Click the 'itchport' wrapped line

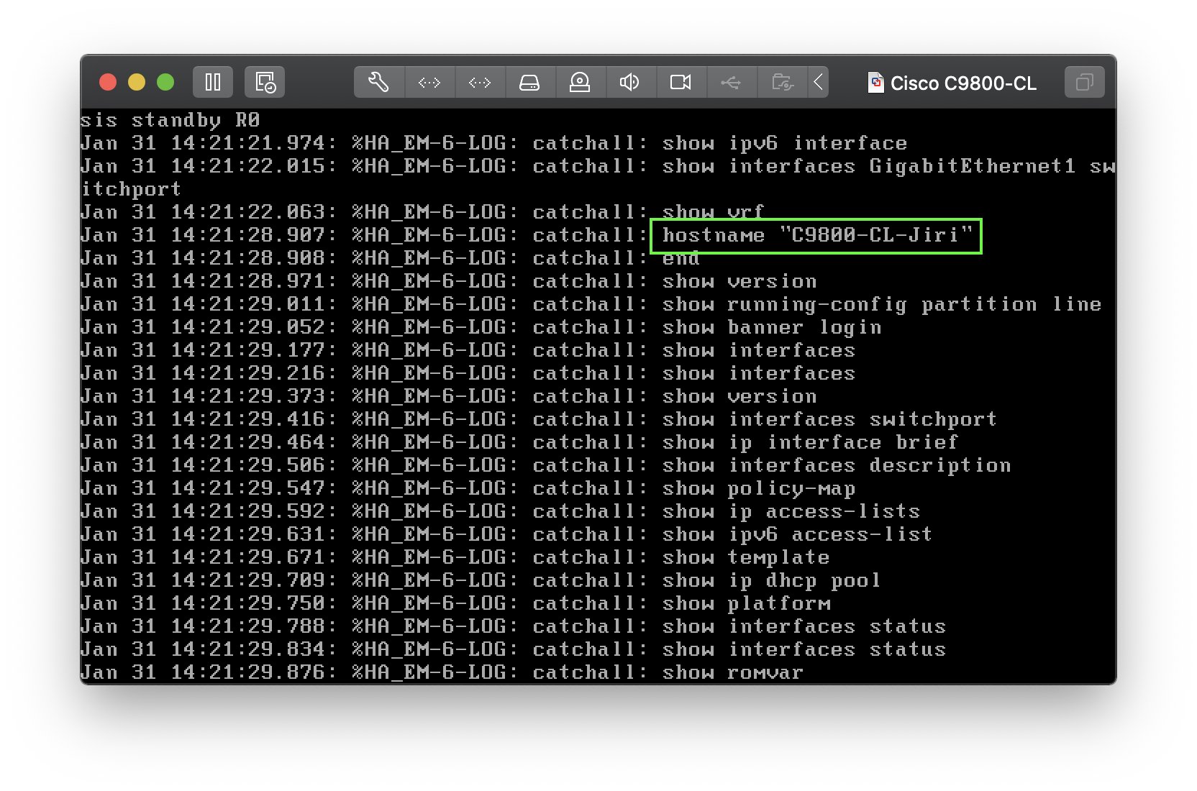pos(131,189)
